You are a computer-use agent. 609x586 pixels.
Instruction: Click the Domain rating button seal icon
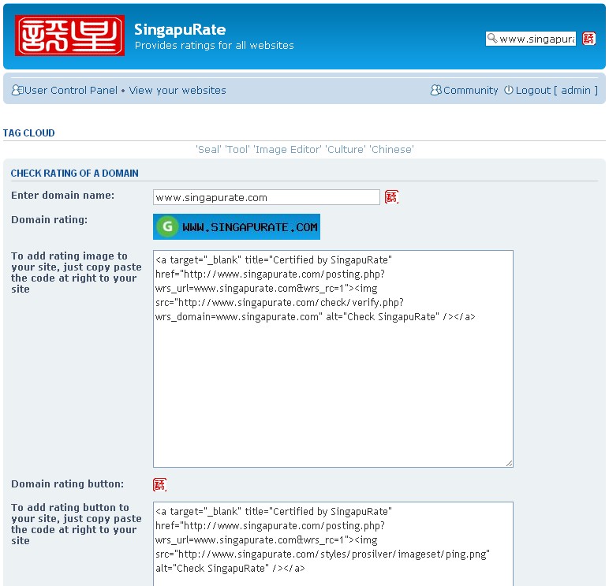159,484
